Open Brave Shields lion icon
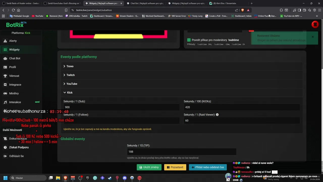Image resolution: width=323 pixels, height=182 pixels. [243, 10]
